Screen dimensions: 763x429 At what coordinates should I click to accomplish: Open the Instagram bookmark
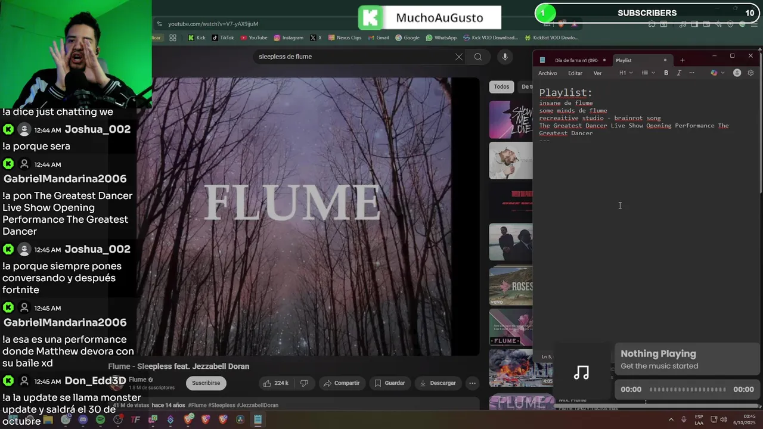289,38
